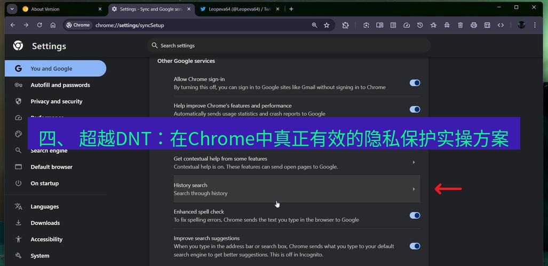Click the Search engine magnifier sidebar icon
Screen dimensions: 548x266
point(19,150)
